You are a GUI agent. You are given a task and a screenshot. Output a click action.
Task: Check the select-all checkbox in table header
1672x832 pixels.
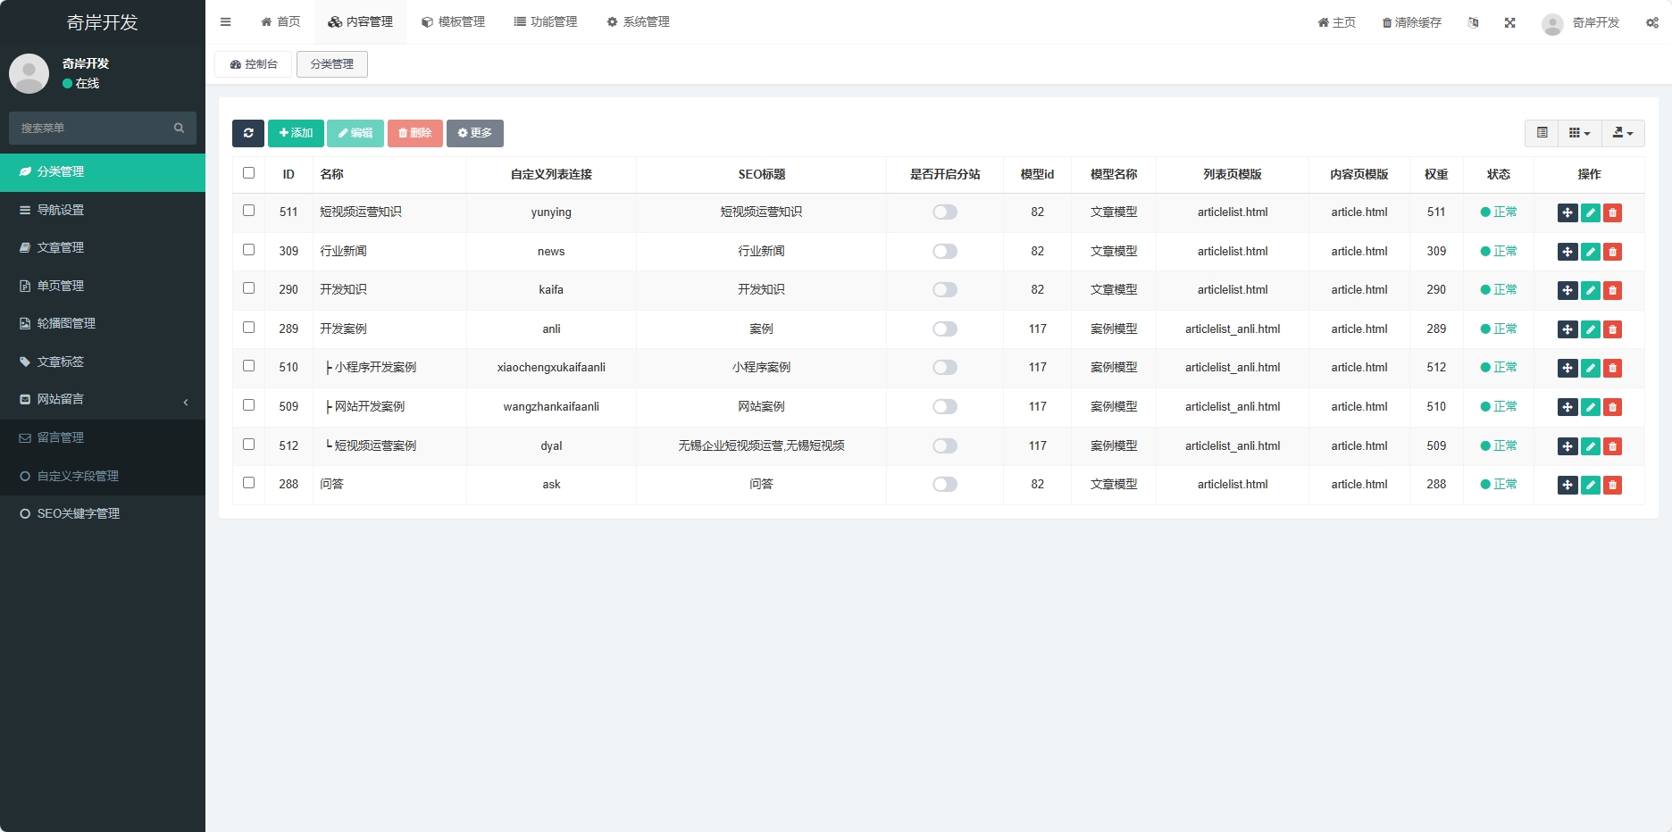[248, 173]
